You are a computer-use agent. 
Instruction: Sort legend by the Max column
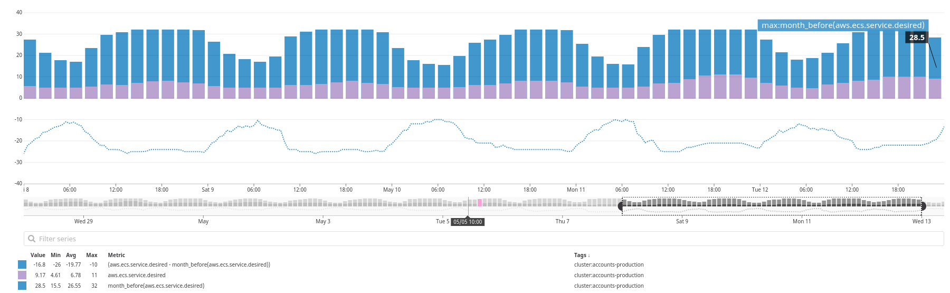(x=92, y=255)
